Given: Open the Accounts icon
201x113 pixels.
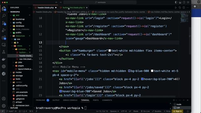Looking at the screenshot, I should coord(4,99).
